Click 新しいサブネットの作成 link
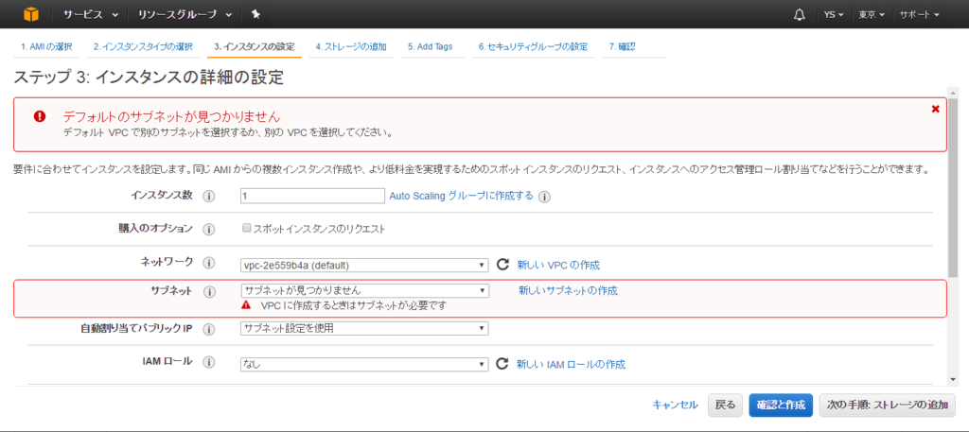The image size is (969, 432). [x=568, y=290]
